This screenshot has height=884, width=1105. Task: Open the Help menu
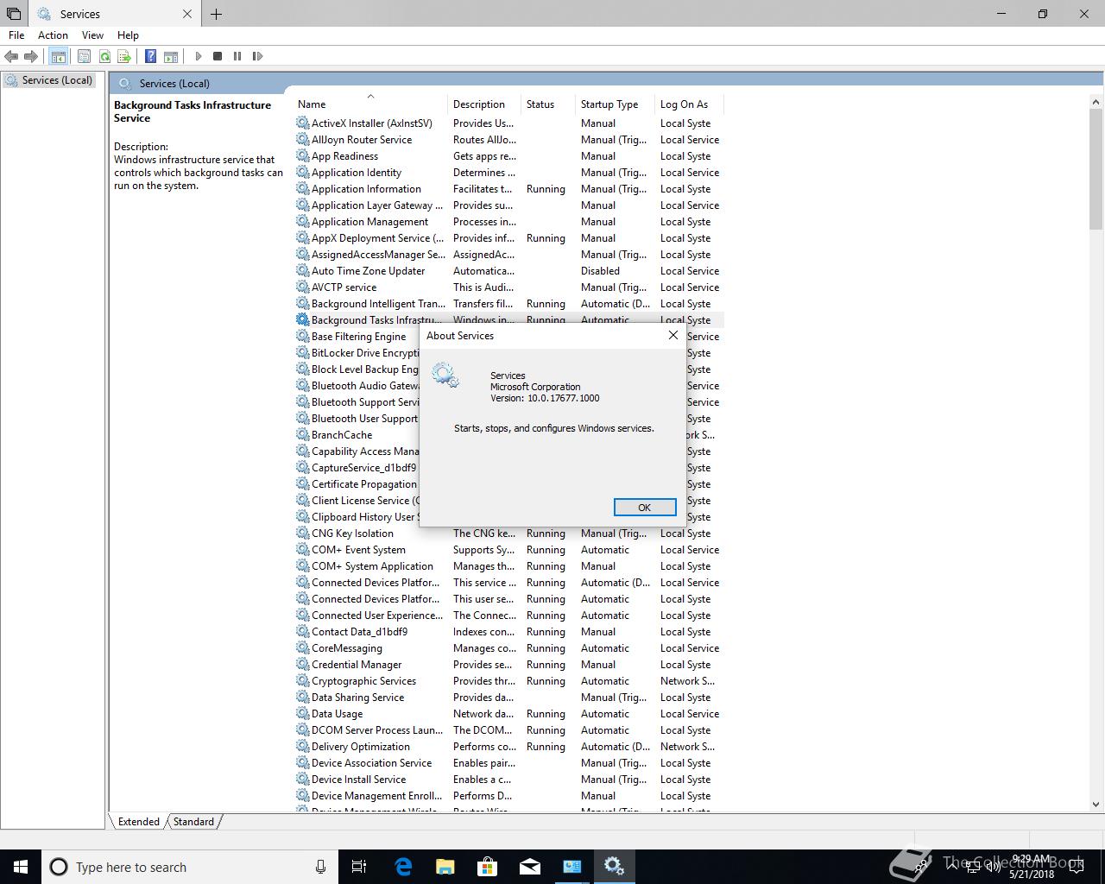click(x=128, y=35)
